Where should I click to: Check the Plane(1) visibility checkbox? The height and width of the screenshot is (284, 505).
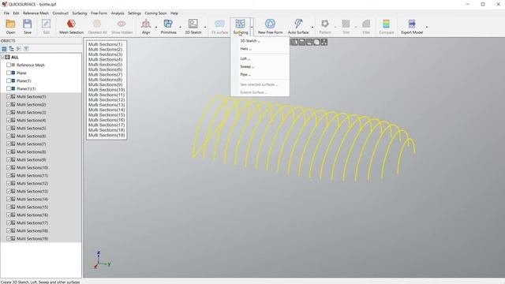point(9,80)
